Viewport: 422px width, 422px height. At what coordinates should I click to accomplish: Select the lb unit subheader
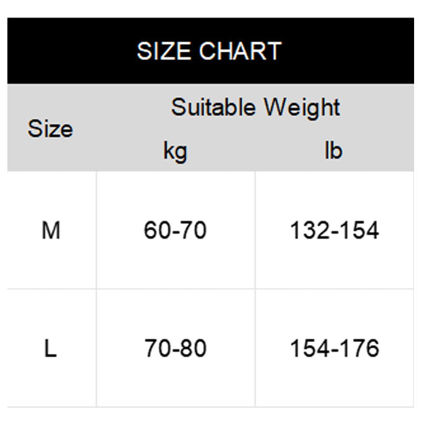click(333, 151)
